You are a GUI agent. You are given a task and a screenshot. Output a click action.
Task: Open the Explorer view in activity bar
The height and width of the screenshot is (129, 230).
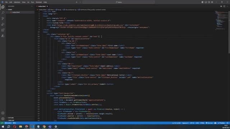pyautogui.click(x=3, y=7)
